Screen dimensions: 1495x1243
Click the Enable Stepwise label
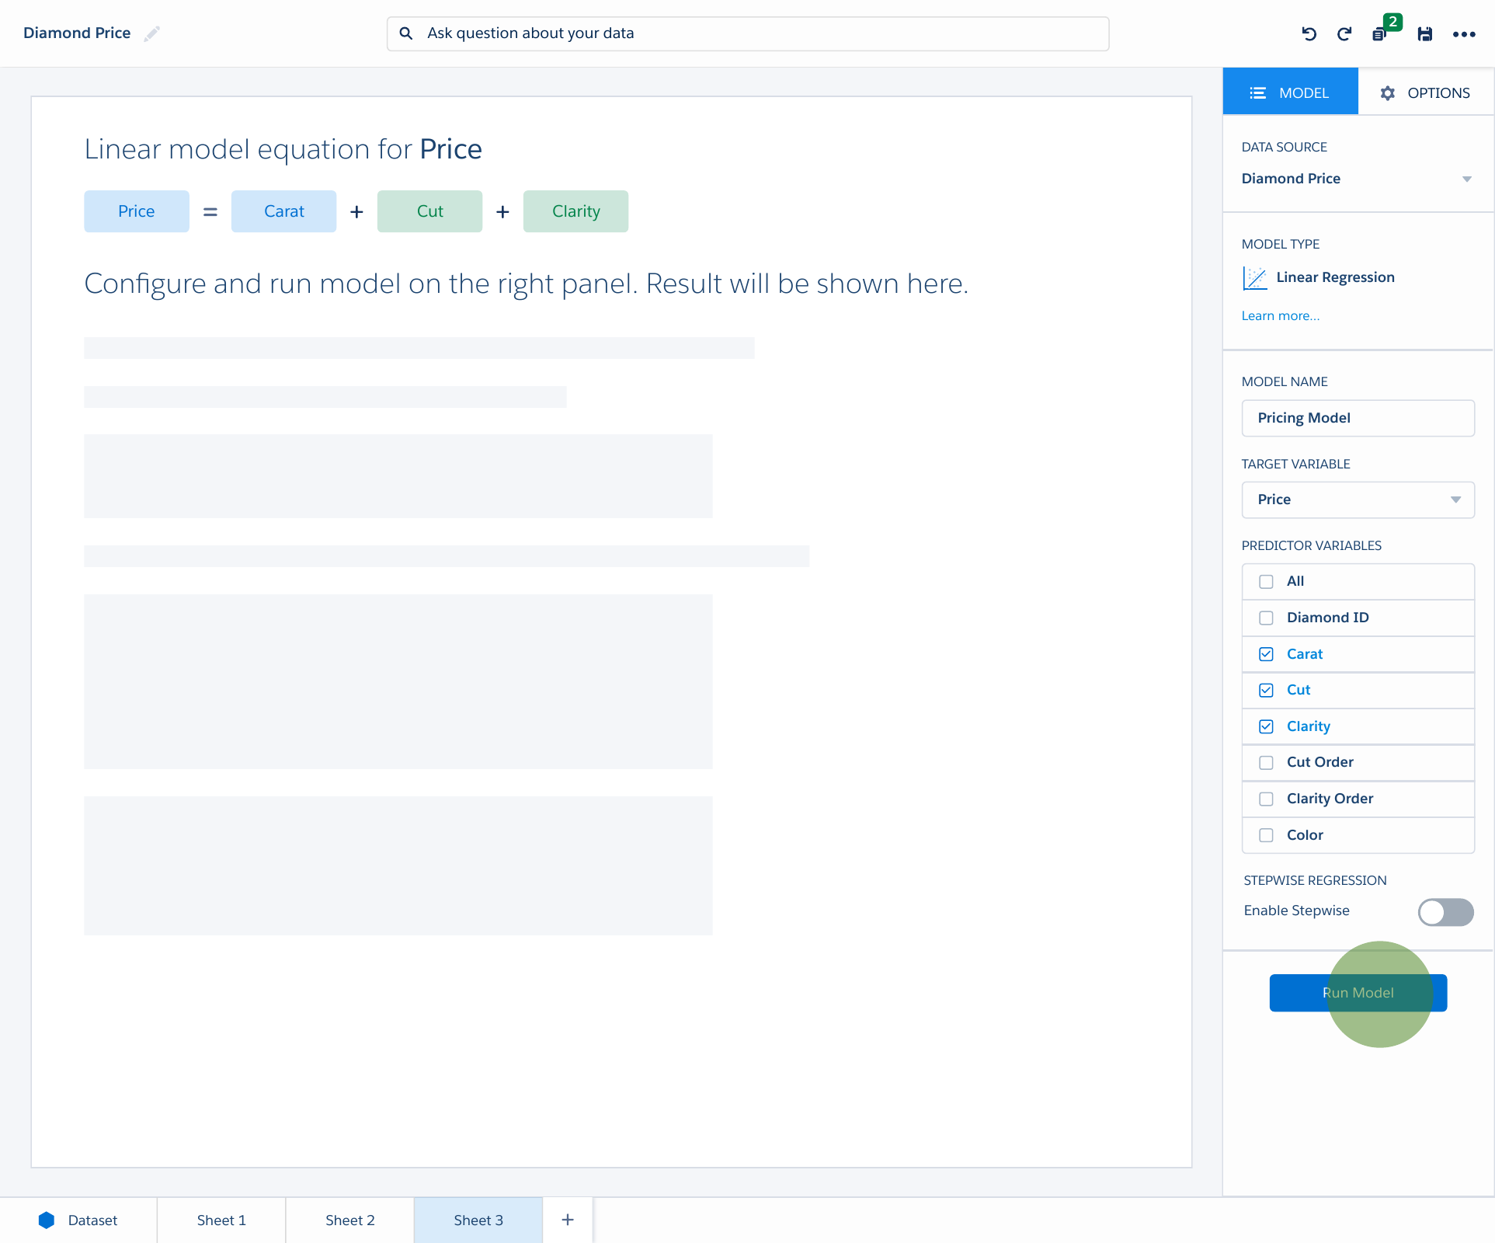(x=1296, y=910)
